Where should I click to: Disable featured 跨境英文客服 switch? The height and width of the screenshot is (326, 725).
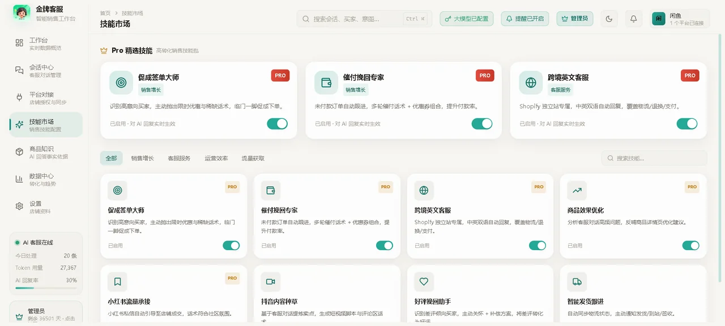tap(687, 123)
